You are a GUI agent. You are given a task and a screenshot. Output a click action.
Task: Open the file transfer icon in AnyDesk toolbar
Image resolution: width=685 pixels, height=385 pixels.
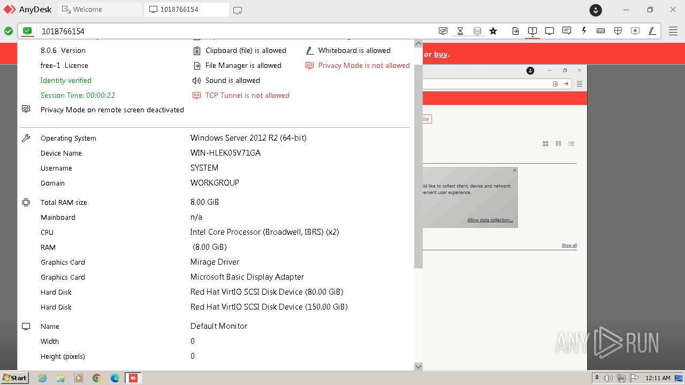[515, 31]
